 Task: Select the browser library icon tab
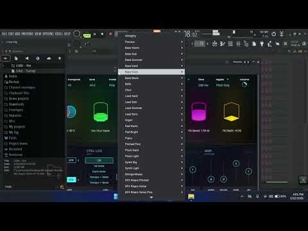[38, 58]
